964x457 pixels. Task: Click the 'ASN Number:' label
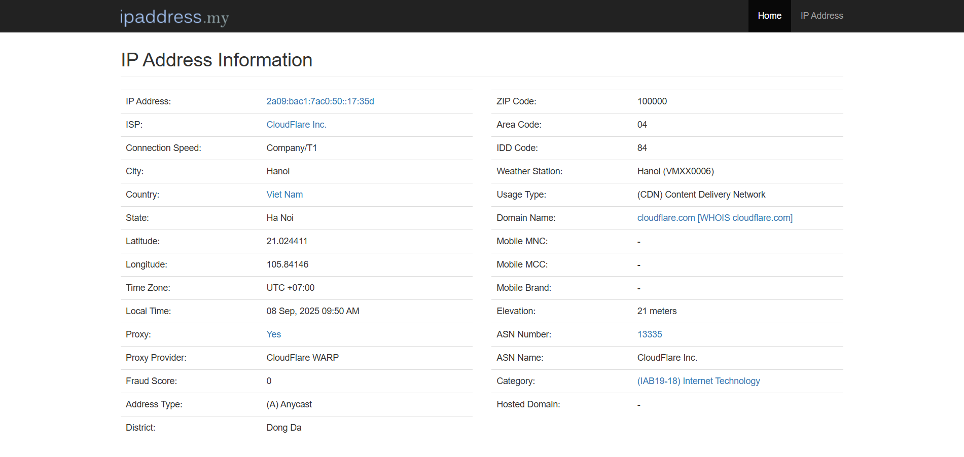[x=524, y=334]
